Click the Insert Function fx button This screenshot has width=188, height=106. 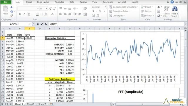pos(46,24)
